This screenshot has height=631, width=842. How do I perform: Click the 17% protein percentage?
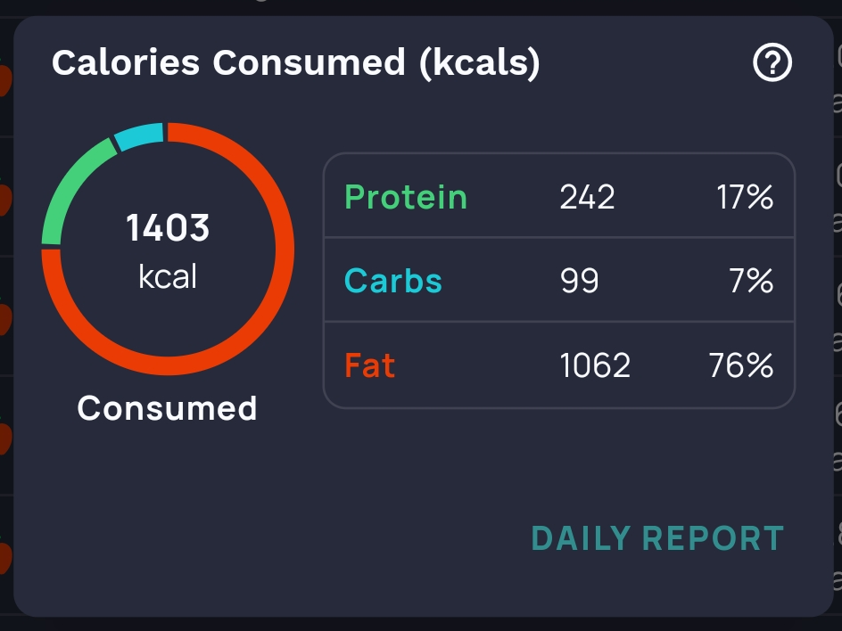(x=745, y=197)
